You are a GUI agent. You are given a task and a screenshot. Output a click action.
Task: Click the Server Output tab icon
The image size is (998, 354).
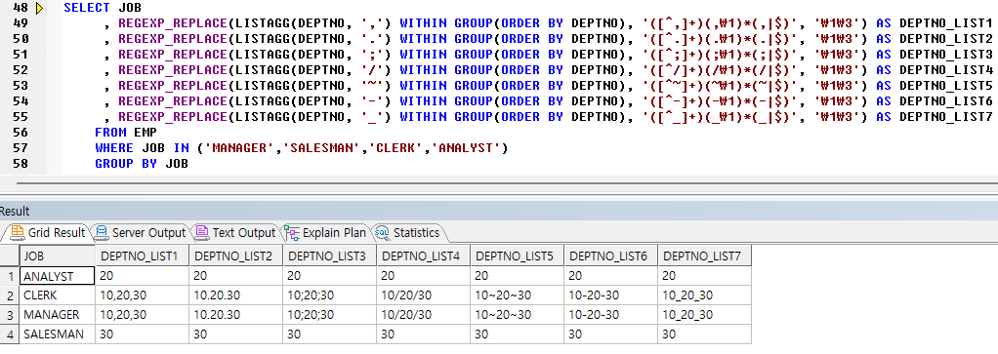point(101,233)
